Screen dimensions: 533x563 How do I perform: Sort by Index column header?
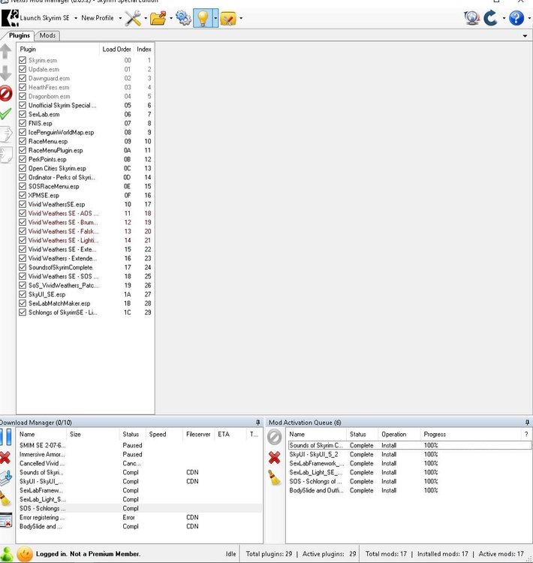pyautogui.click(x=143, y=50)
